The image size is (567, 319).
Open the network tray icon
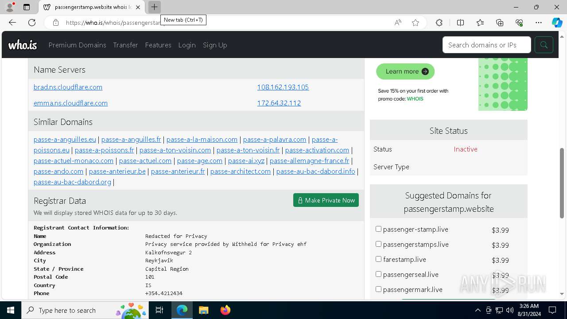coord(499,310)
